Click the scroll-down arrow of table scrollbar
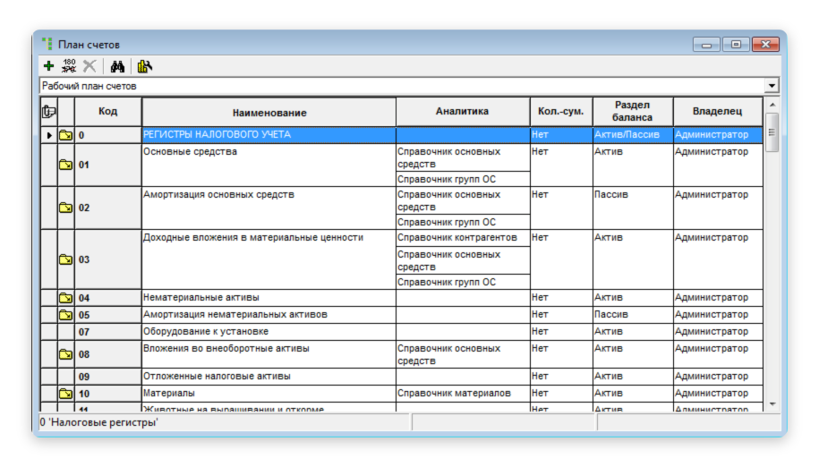Screen dimensions: 819x467 pos(772,404)
